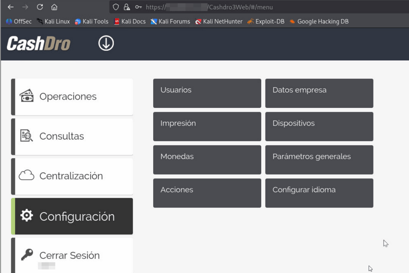Viewport: 409px width, 273px height.
Task: Open the Parámetros generales tile
Action: (x=319, y=160)
